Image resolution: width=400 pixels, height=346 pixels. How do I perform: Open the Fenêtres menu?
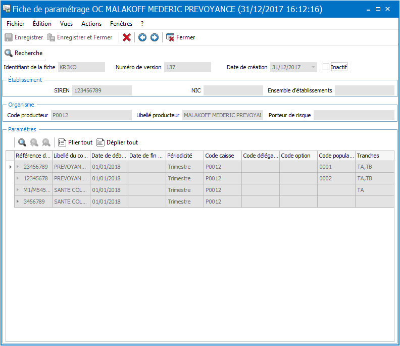tap(121, 24)
